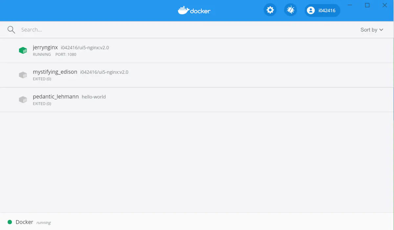Click the gray mystifying_edison container icon

click(23, 75)
